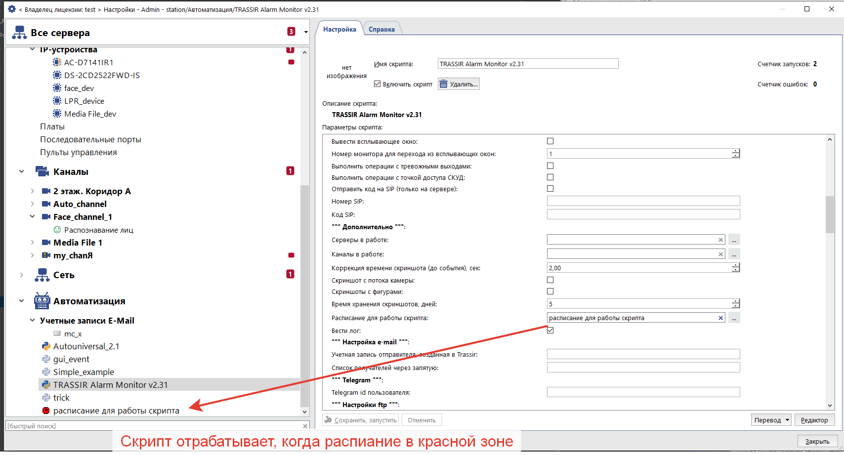Check Выполнить операции с тревожными выходами

point(550,166)
